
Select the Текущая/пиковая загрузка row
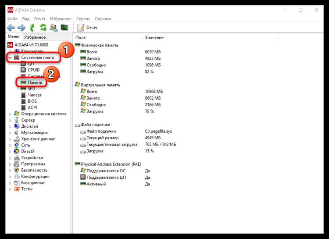[112, 145]
